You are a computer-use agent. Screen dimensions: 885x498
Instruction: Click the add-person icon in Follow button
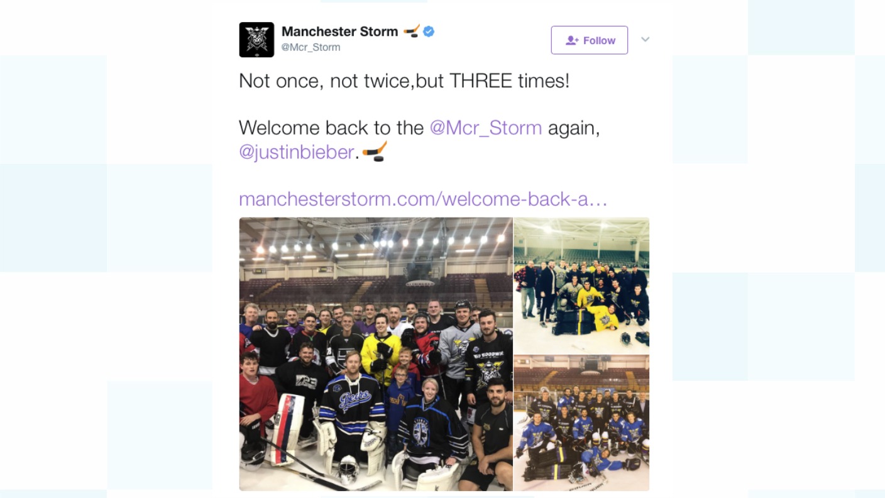[x=572, y=40]
